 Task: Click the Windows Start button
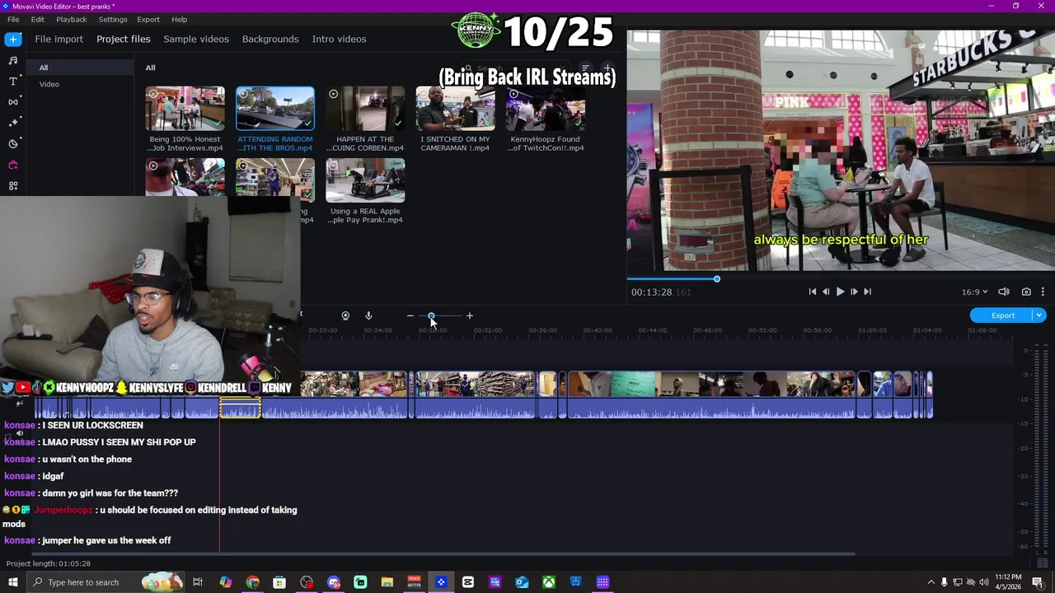point(12,582)
